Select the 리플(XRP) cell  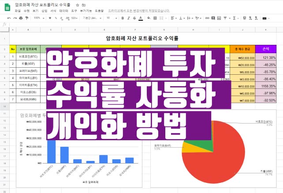pyautogui.click(x=28, y=64)
